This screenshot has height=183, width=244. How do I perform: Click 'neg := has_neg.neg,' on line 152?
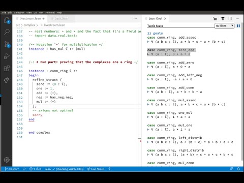pyautogui.click(x=55, y=97)
